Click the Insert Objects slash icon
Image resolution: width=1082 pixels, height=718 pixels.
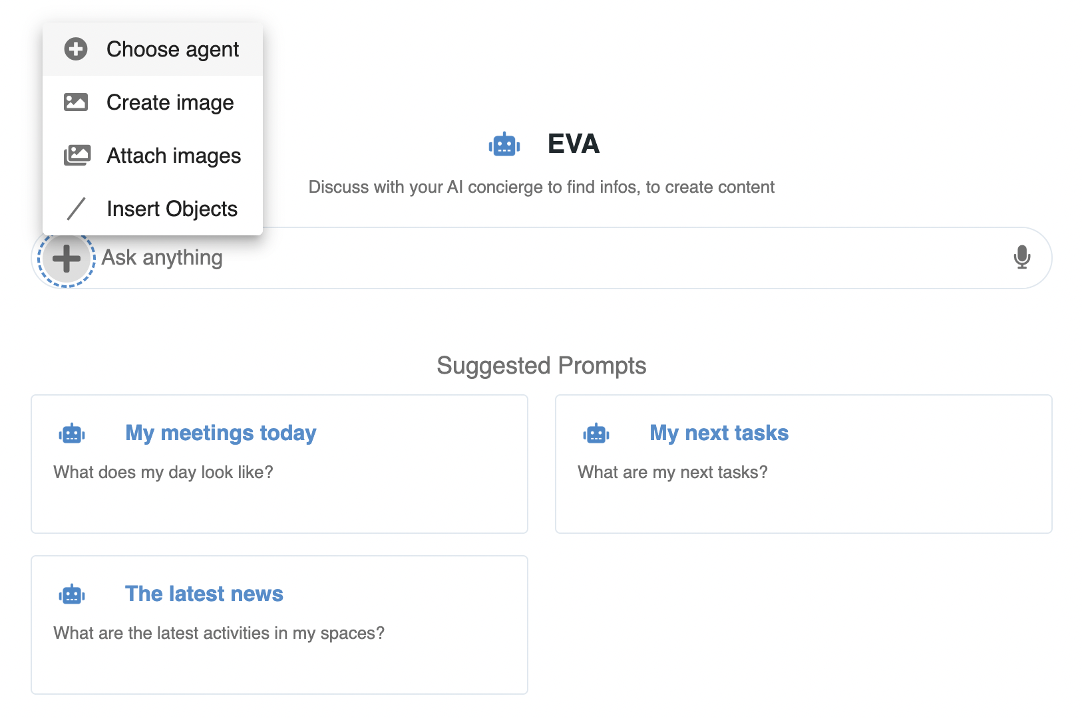coord(77,209)
